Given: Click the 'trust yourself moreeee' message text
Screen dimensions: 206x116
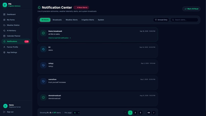Looking at the screenshot, I should pyautogui.click(x=57, y=82).
